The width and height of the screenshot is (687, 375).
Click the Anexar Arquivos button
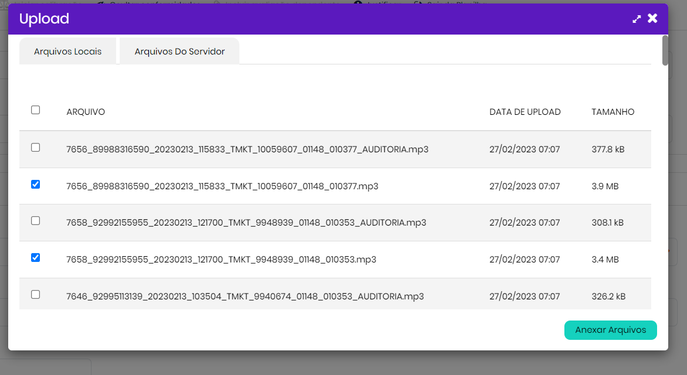[610, 330]
